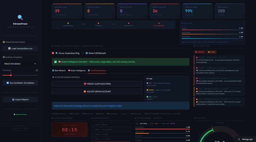Click the Pre-Cashout stage dot in the pipeline

click(129, 23)
